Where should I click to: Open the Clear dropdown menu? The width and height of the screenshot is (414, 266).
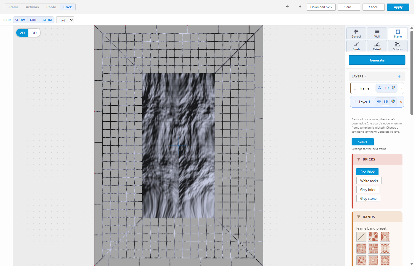tap(349, 7)
